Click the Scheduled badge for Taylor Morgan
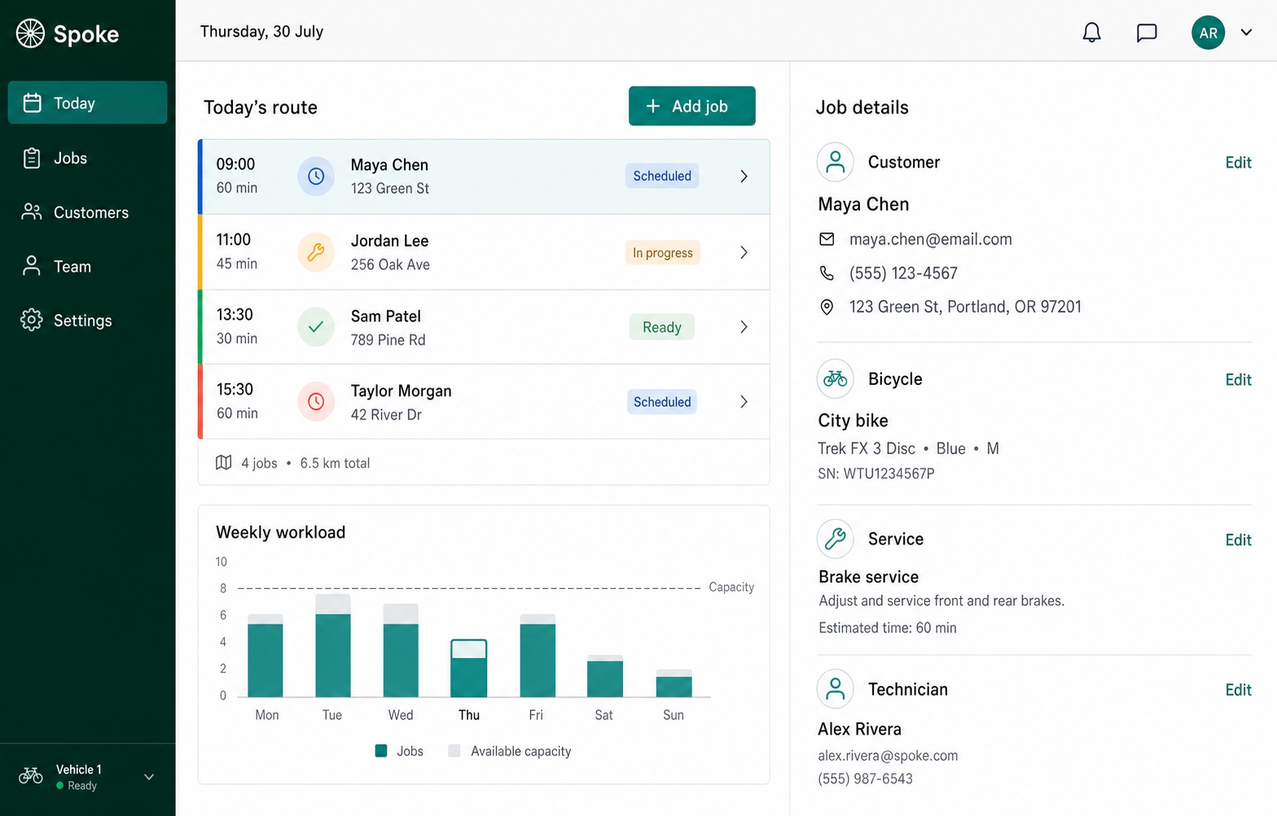The height and width of the screenshot is (816, 1277). (662, 402)
